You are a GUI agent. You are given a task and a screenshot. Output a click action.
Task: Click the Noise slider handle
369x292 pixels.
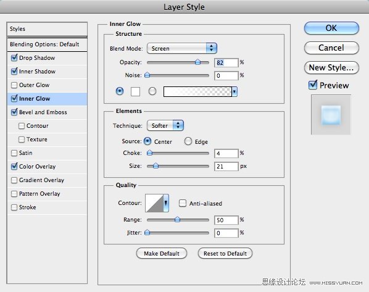click(147, 75)
